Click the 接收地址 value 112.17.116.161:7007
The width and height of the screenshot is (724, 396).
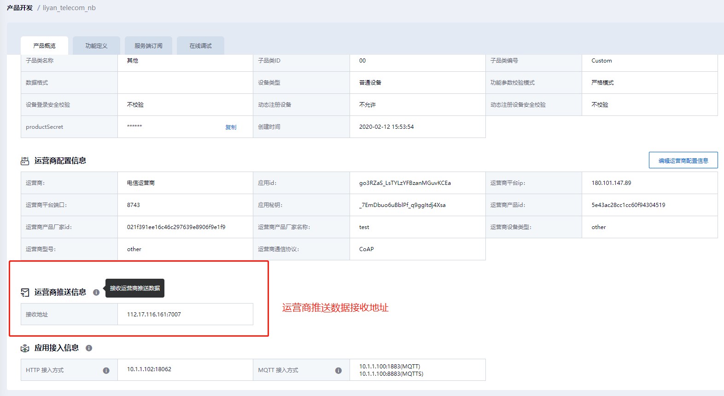(154, 315)
